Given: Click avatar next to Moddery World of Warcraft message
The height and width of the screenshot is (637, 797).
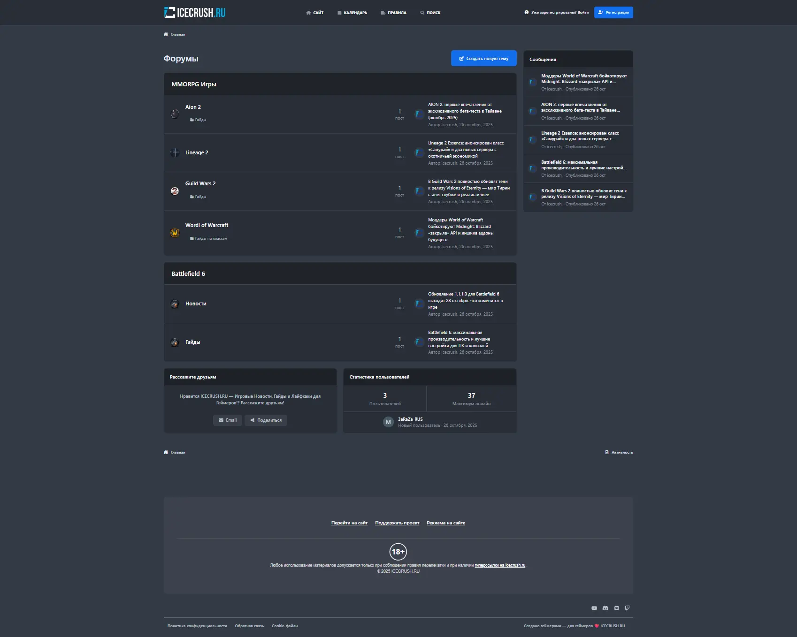Looking at the screenshot, I should point(533,82).
